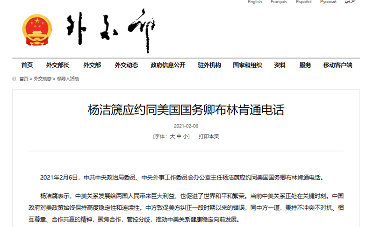Open the 外交部长 menu item
Screen dimensions: 374x227
point(58,65)
